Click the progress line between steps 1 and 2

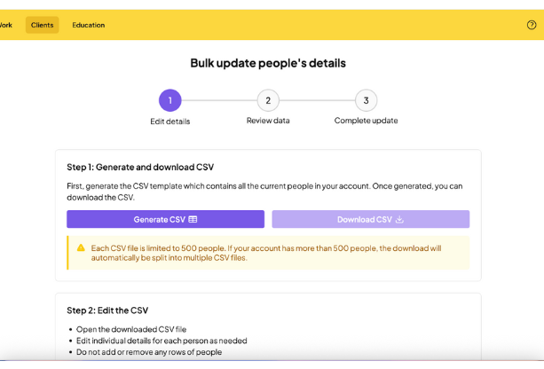pyautogui.click(x=219, y=100)
